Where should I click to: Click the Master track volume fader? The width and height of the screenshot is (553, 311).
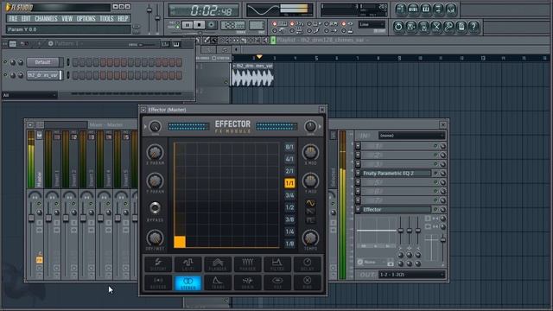(31, 218)
